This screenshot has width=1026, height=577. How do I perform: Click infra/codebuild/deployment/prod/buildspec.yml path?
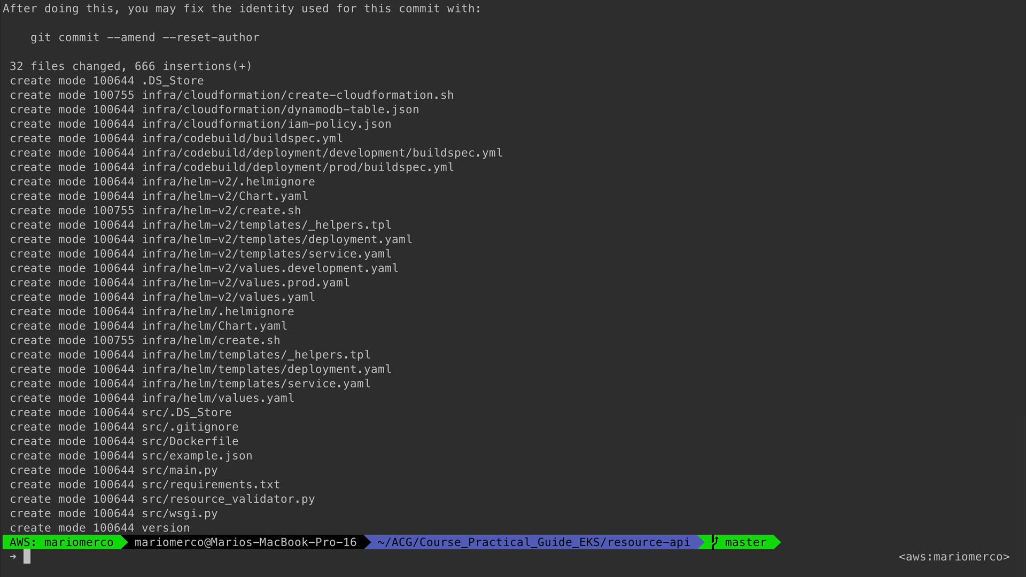(298, 167)
